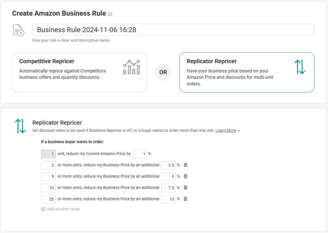328x233 pixels.
Task: Click Add another range
Action: [x=61, y=209]
